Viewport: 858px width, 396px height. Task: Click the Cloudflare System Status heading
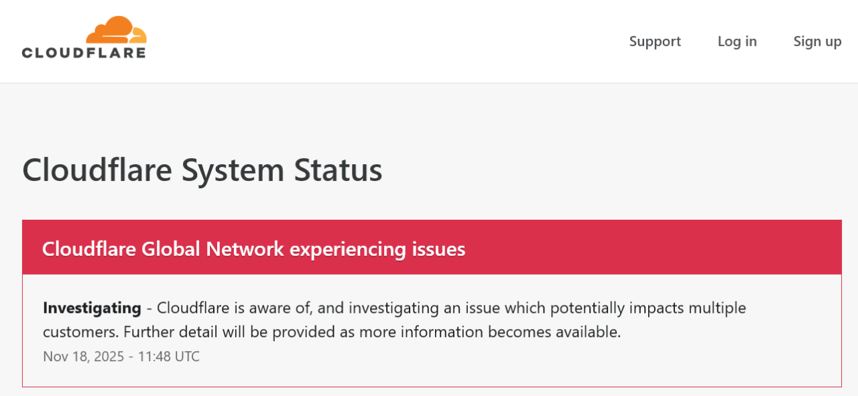(202, 170)
